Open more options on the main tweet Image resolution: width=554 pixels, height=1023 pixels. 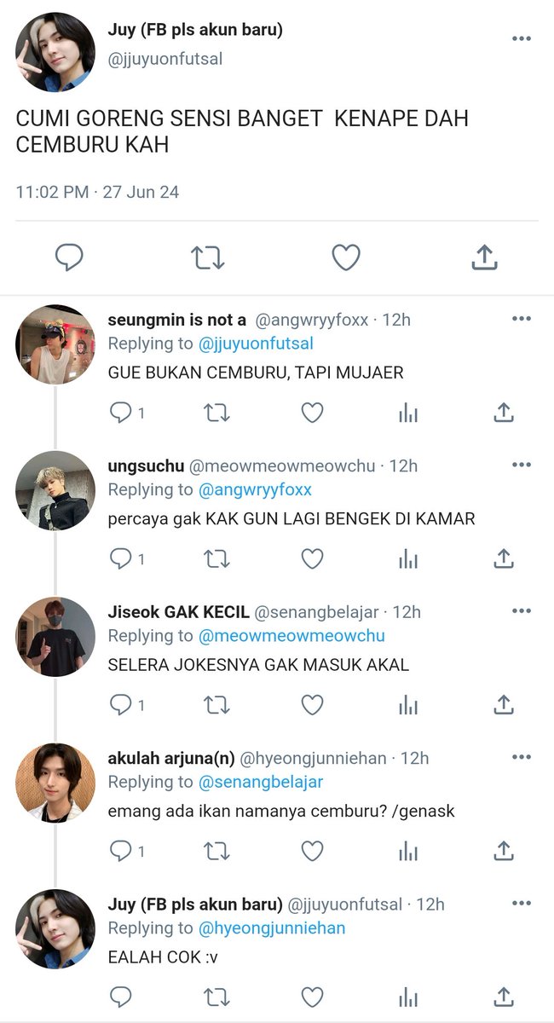click(522, 39)
